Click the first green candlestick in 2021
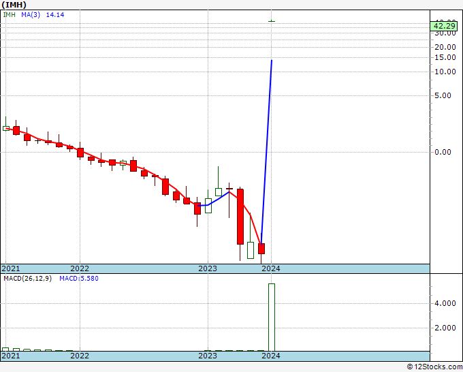This screenshot has width=463, height=372. coord(6,128)
